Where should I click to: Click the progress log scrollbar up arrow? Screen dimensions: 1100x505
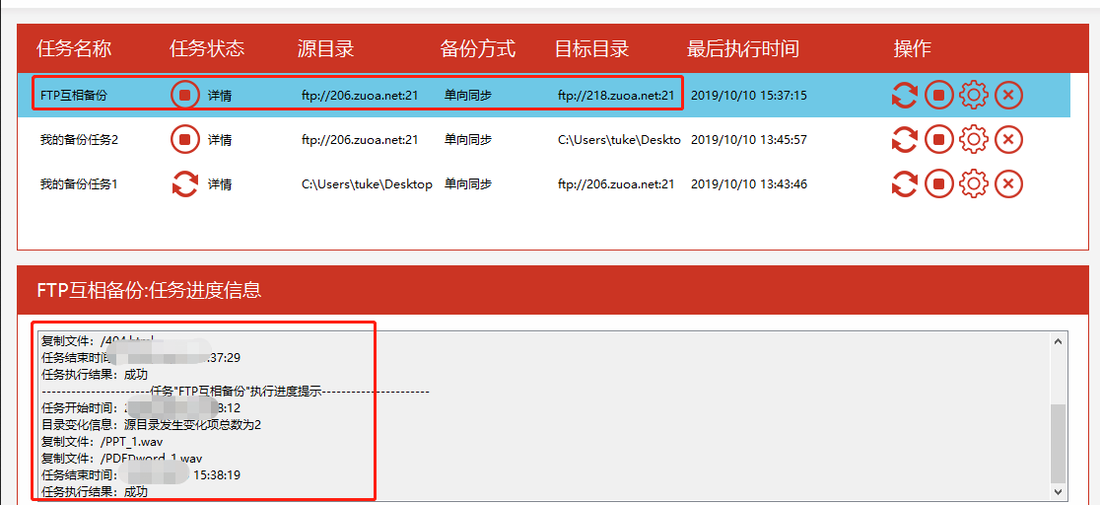[1059, 341]
